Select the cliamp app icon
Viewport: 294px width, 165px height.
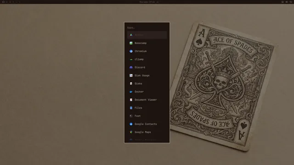pos(131,59)
